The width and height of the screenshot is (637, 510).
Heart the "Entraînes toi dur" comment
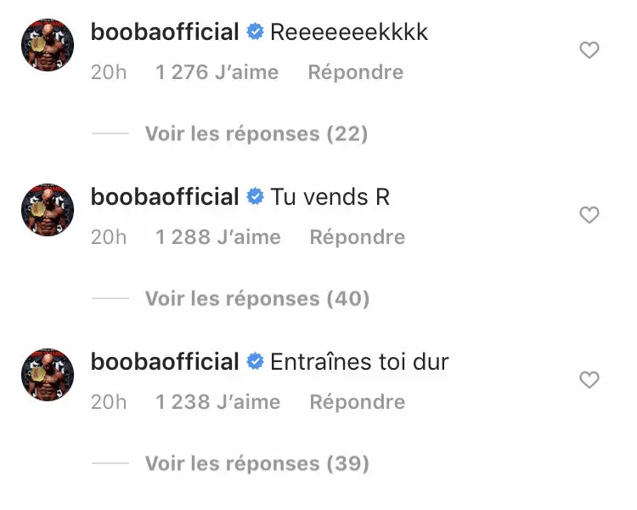pyautogui.click(x=589, y=380)
